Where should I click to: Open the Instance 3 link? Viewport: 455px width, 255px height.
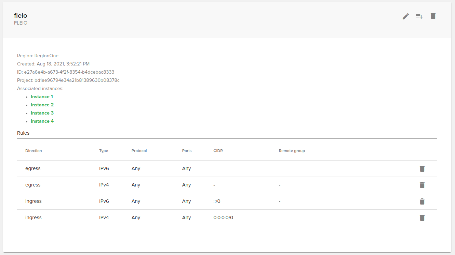coord(42,113)
